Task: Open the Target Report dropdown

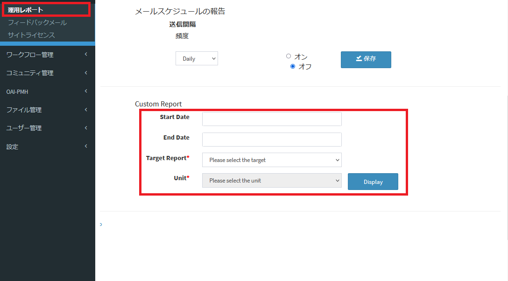Action: [272, 160]
